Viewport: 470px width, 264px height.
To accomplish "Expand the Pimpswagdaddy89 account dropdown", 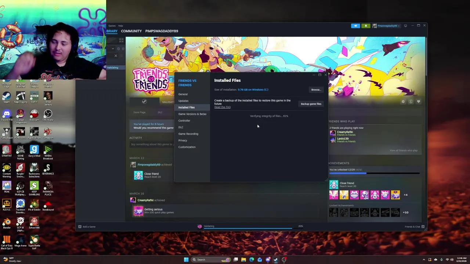I will (x=386, y=26).
